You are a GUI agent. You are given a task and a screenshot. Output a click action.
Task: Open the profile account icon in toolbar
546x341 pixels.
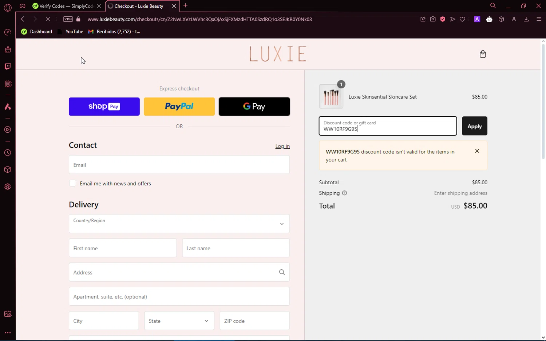click(514, 19)
